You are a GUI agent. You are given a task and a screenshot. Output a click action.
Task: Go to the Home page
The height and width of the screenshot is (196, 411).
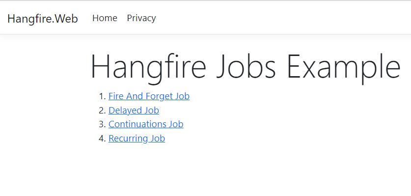tap(105, 18)
